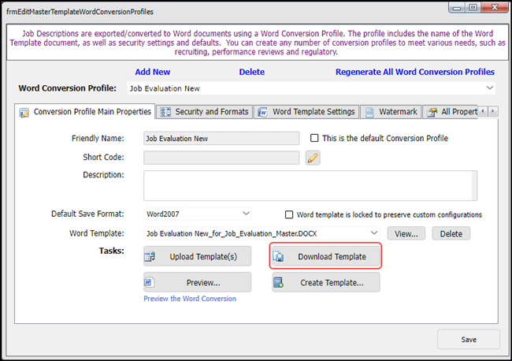The width and height of the screenshot is (512, 361).
Task: Click the pencil icon beside Short Code
Action: tap(313, 158)
